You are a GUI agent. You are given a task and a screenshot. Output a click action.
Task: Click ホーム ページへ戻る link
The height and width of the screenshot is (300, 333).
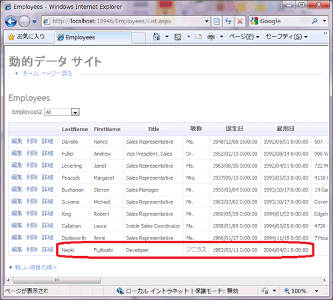[x=47, y=73]
